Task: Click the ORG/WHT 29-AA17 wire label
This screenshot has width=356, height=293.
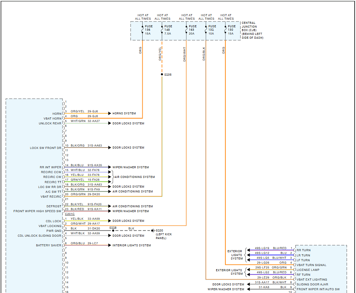Action: coord(85,224)
